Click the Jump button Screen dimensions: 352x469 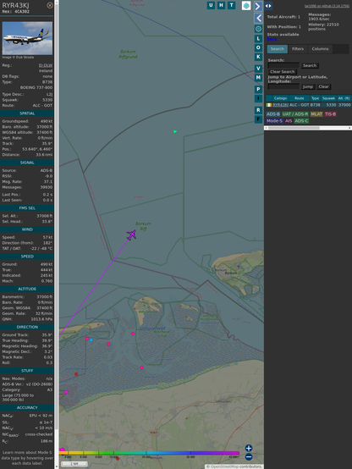307,86
